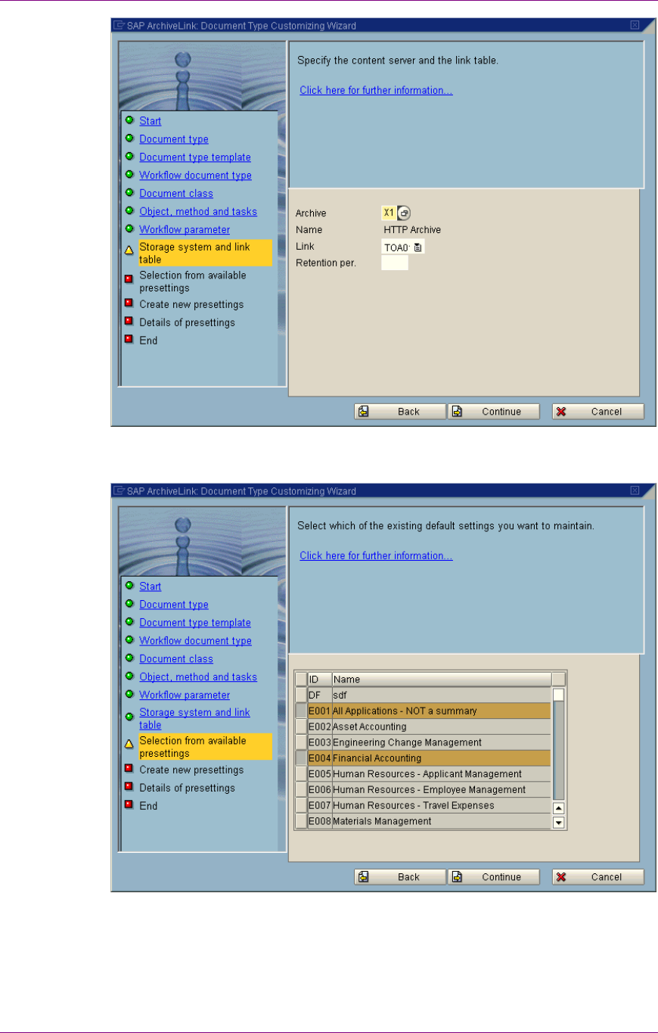Click green Document type icon in presettings selection window

tap(129, 604)
